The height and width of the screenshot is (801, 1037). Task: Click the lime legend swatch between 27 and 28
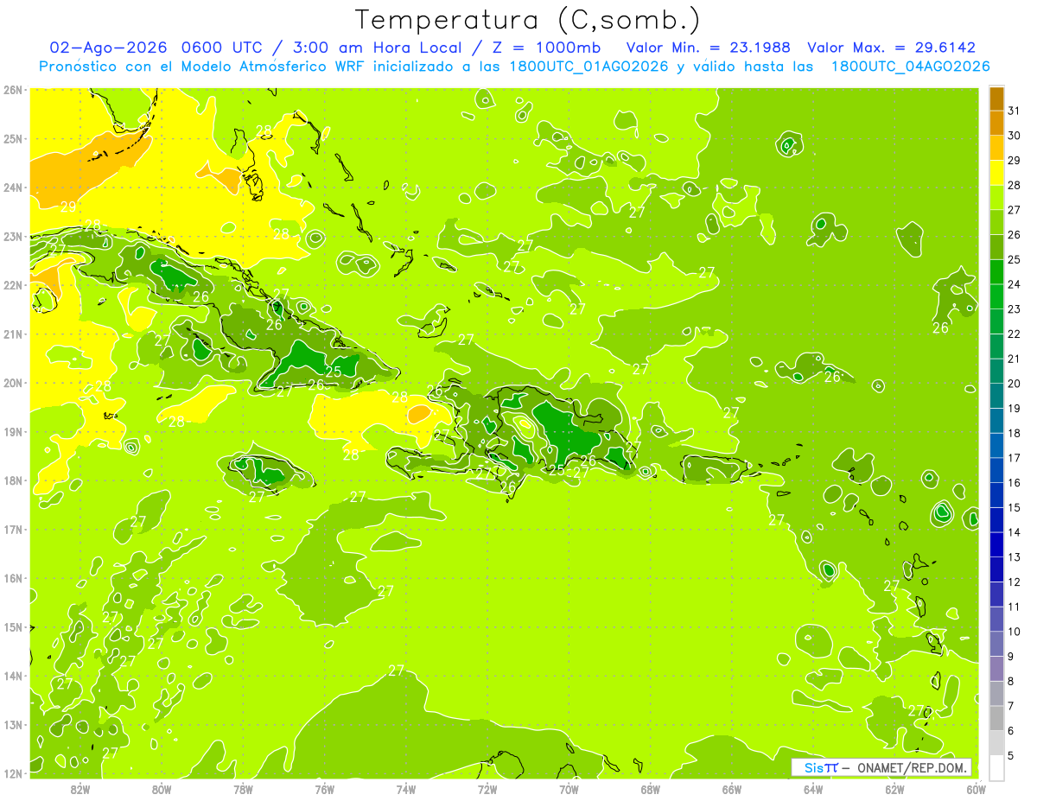(996, 198)
